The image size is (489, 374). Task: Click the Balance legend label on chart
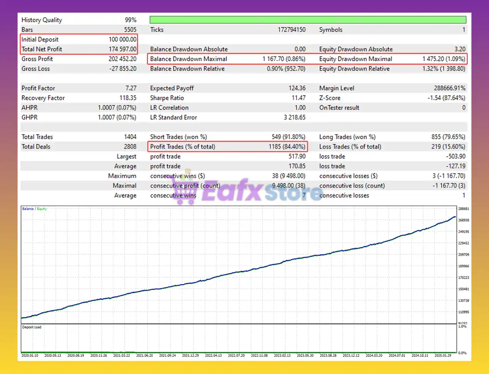tap(28, 209)
